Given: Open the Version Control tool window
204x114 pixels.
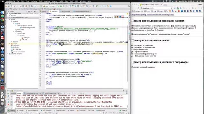Looking at the screenshot, I should point(60,111).
